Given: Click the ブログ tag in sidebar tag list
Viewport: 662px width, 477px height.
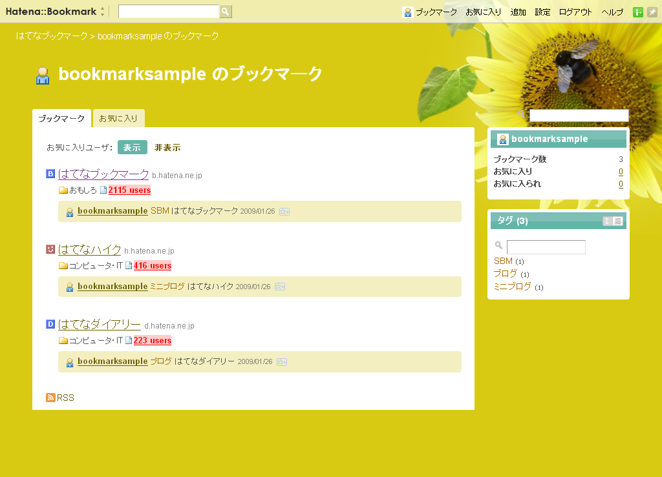Looking at the screenshot, I should tap(506, 274).
